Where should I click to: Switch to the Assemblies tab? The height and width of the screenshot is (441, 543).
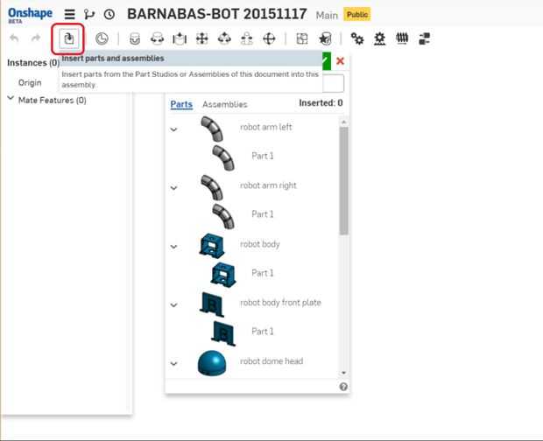(x=225, y=104)
